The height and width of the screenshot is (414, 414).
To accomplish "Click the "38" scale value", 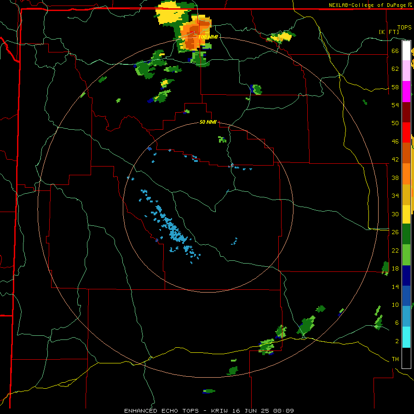I will click(395, 178).
